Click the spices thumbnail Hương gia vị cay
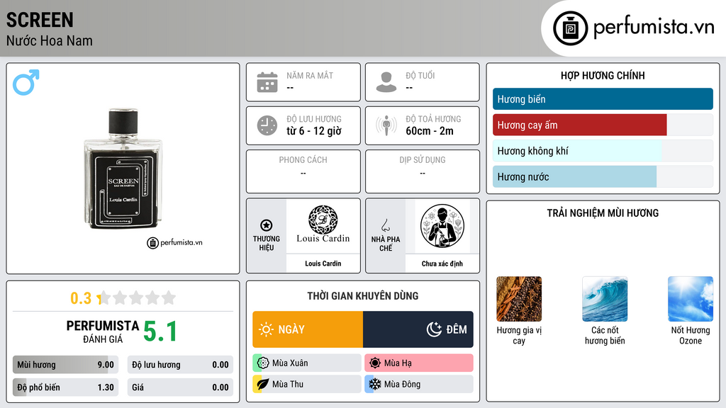 (519, 299)
